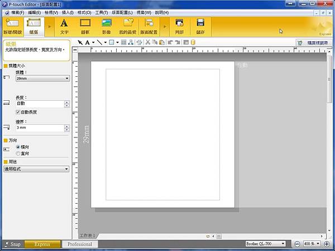Select the landscape (橫向) radio button

(x=18, y=147)
